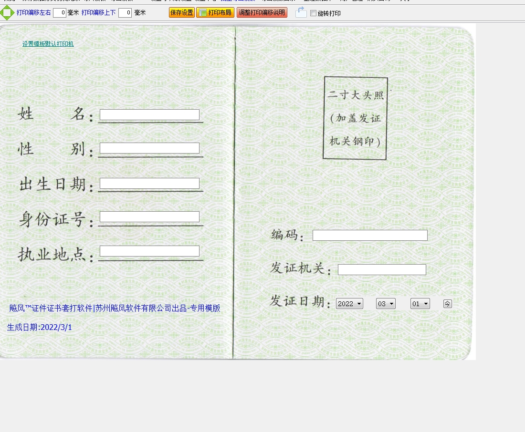Click the 打印偏移上下 millimeter field

125,13
